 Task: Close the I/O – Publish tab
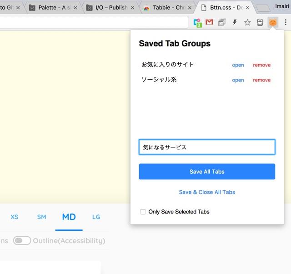[132, 8]
